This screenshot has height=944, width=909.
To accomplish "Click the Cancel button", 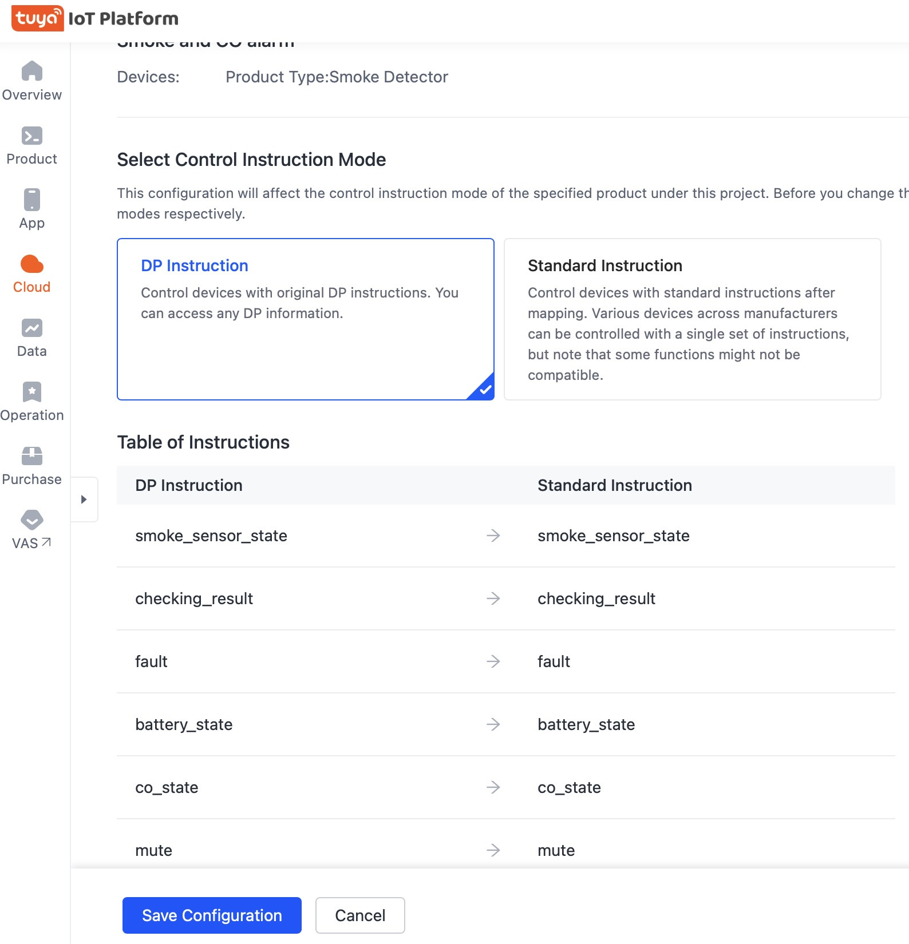I will (x=360, y=915).
